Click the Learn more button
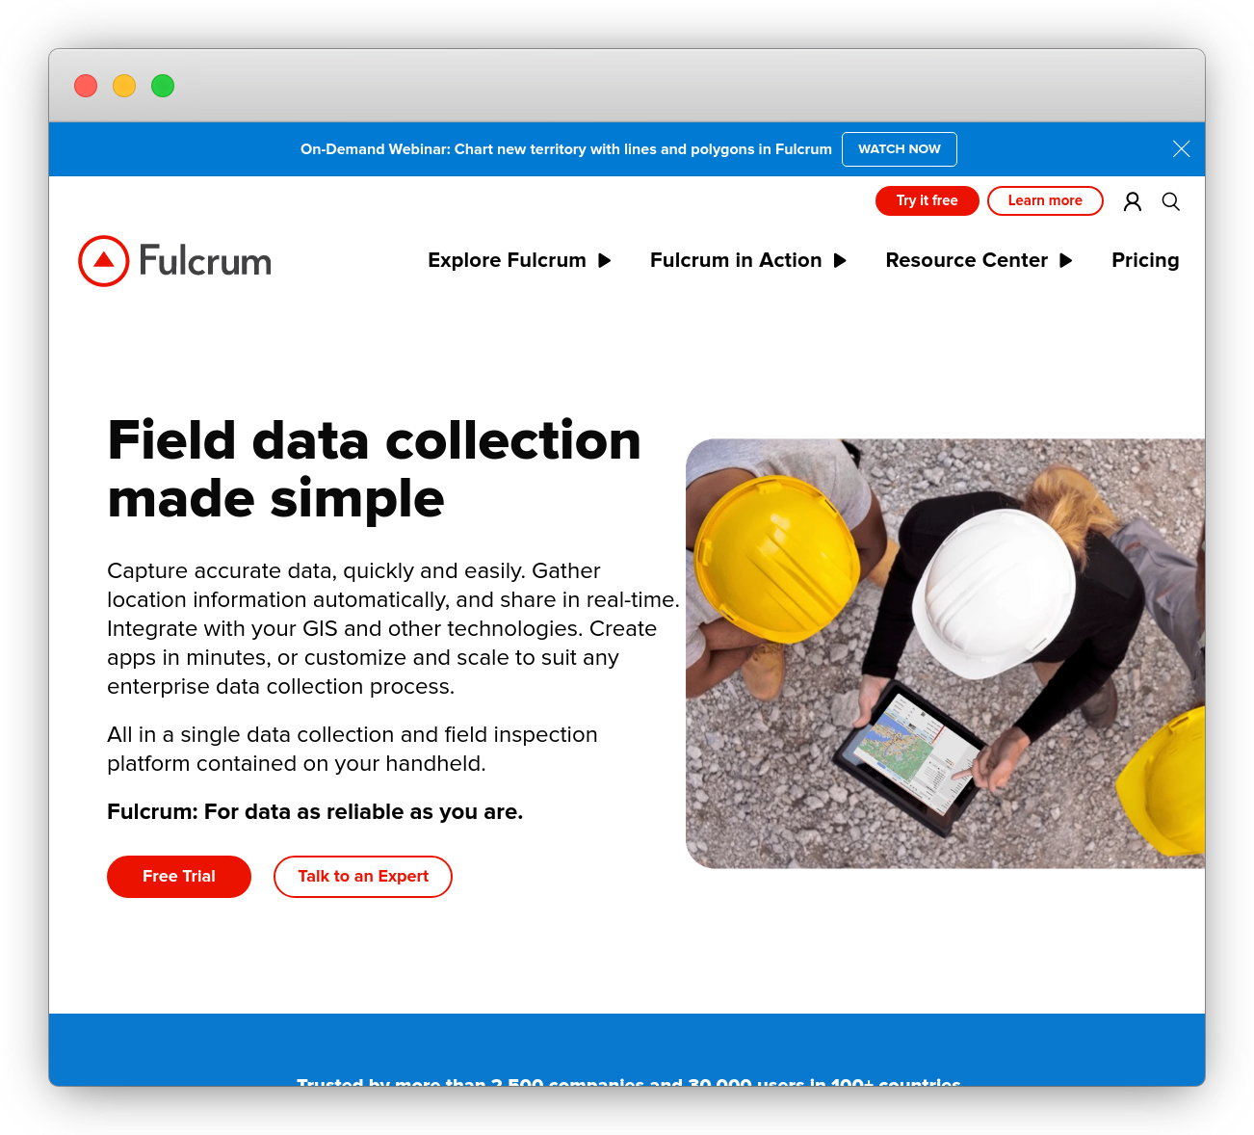The width and height of the screenshot is (1254, 1135). tap(1045, 200)
